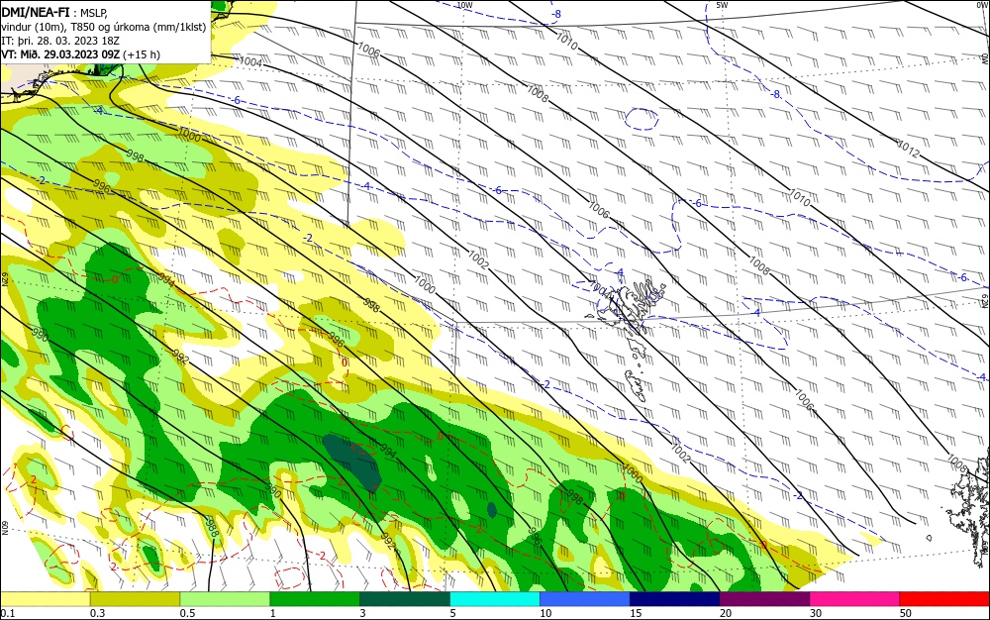Image resolution: width=990 pixels, height=620 pixels.
Task: Click the red 50+ legend swatch
Action: pos(944,599)
